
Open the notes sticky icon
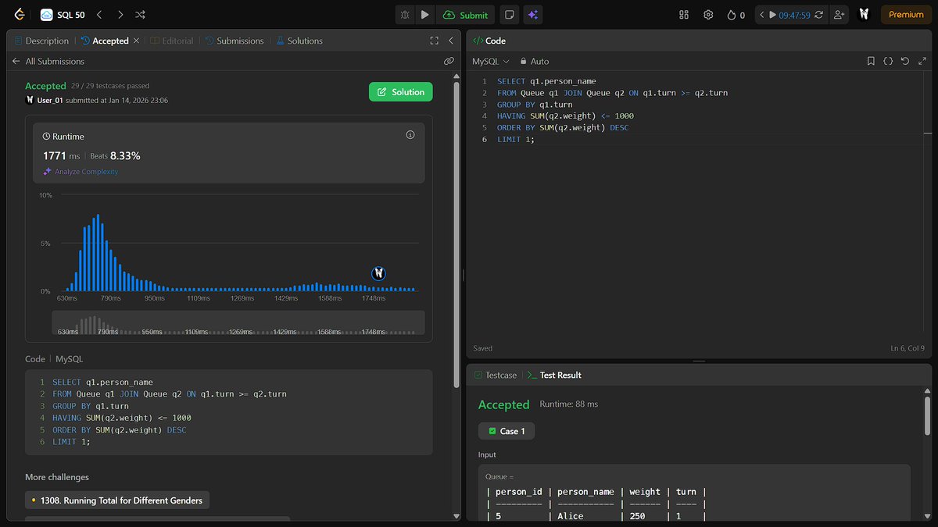[x=509, y=14]
